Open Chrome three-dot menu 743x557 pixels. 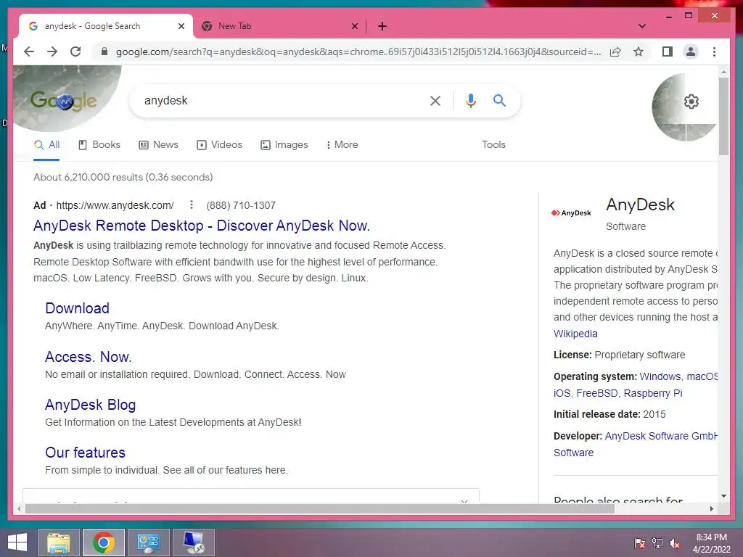[x=714, y=51]
